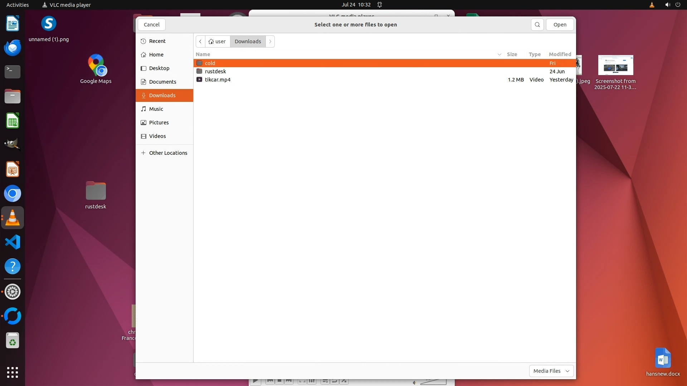This screenshot has width=687, height=386.
Task: Click path bar back chevron
Action: 200,41
